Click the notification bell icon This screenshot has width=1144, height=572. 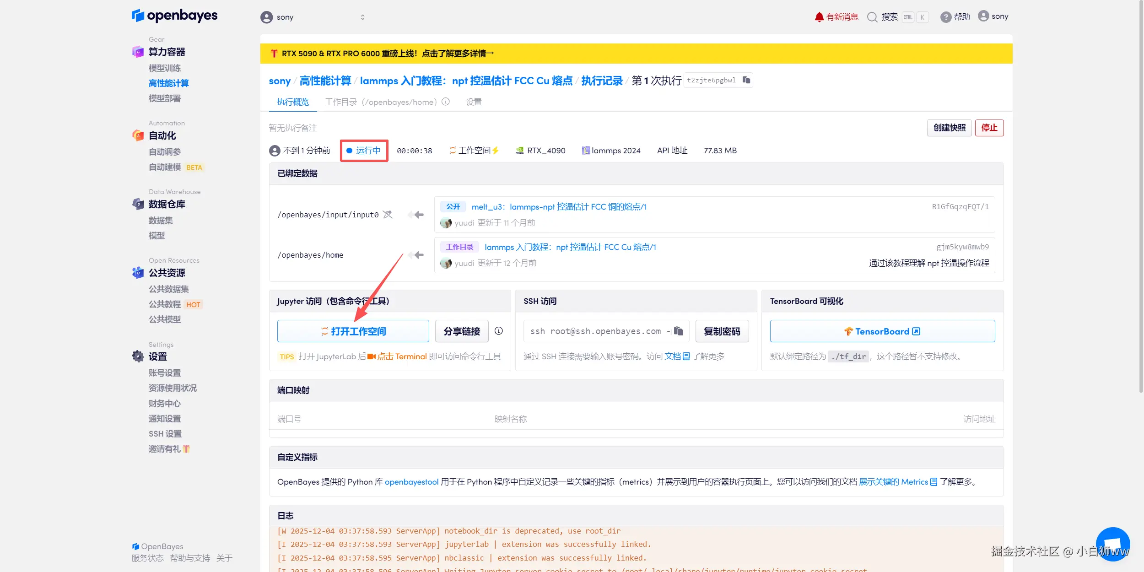click(x=819, y=17)
